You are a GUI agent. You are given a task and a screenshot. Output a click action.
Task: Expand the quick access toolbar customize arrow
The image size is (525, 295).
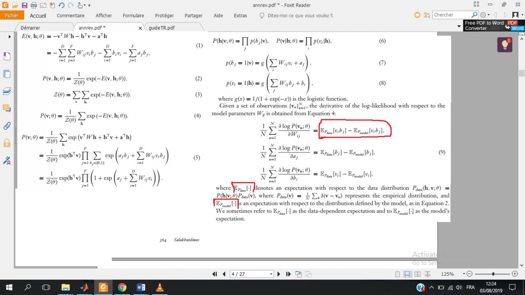pos(89,6)
